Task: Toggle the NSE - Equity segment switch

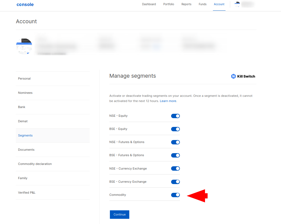Action: (x=175, y=116)
